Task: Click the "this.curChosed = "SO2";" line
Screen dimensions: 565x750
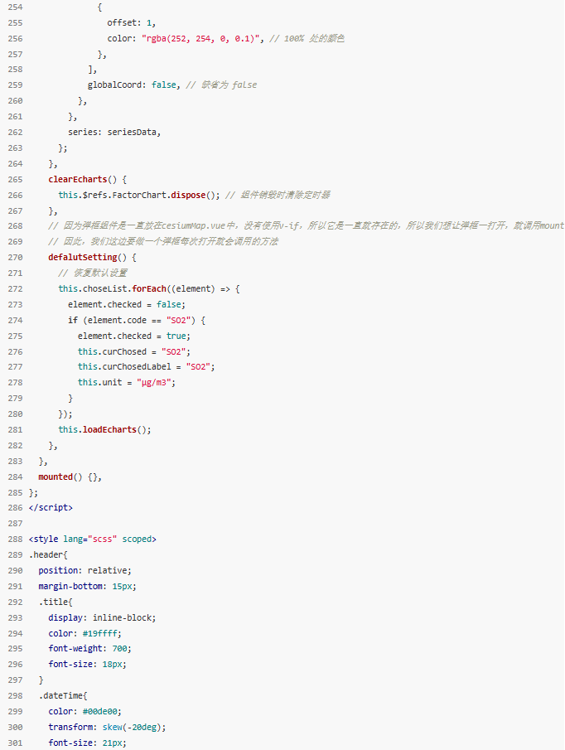Action: [x=134, y=352]
